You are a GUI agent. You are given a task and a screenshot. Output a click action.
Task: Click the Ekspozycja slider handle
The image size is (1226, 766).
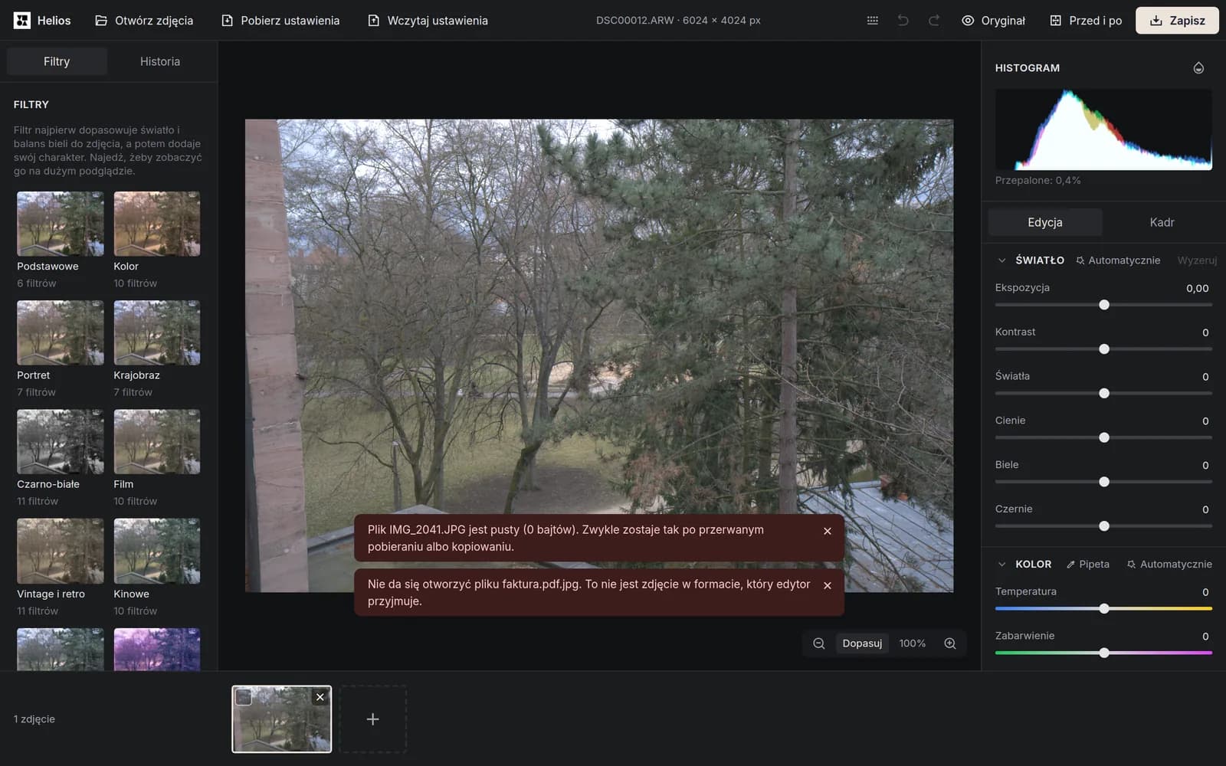click(1104, 305)
